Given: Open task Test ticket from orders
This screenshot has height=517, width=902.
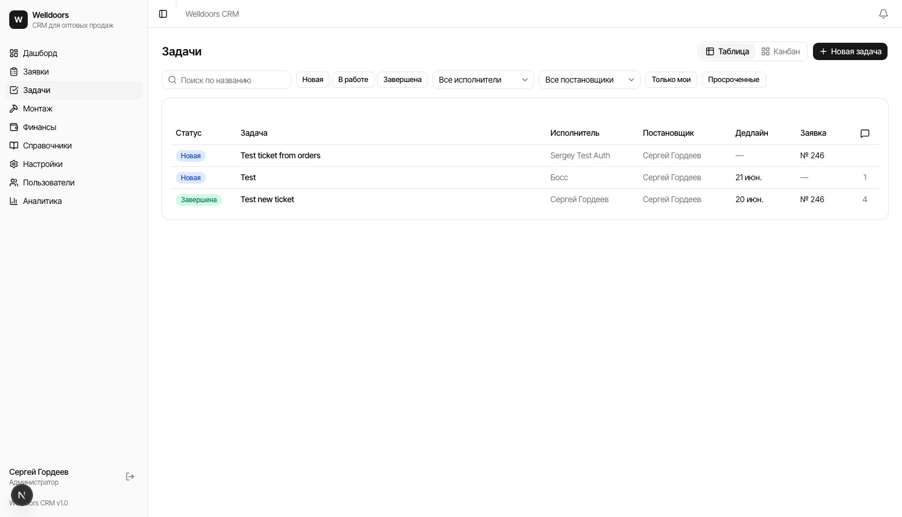Looking at the screenshot, I should point(280,155).
